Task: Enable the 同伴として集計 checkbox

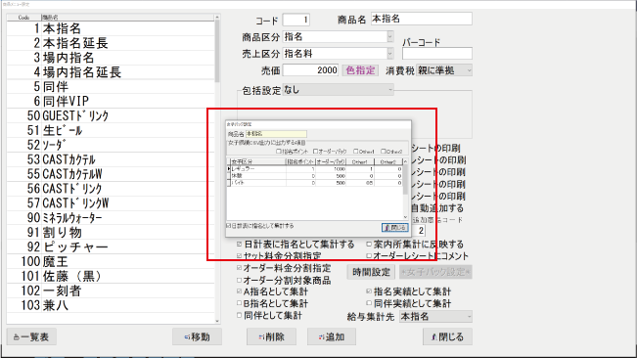Action: [x=240, y=315]
